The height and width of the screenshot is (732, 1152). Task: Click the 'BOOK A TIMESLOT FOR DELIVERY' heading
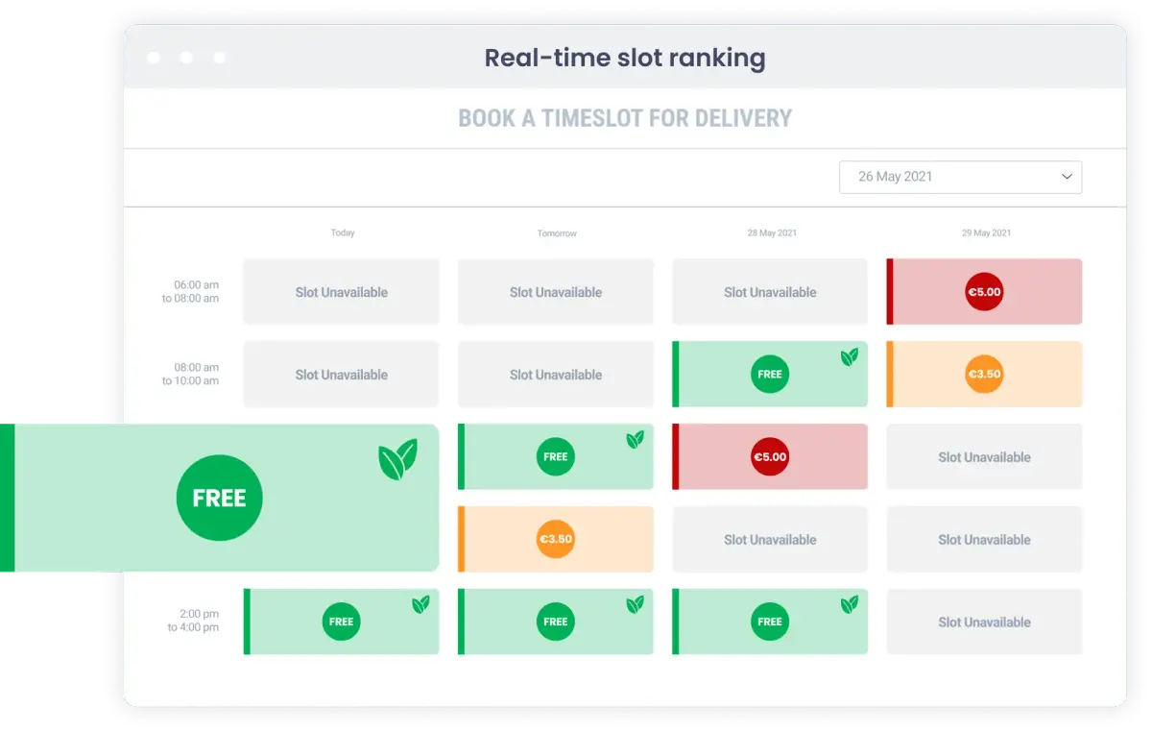(625, 118)
